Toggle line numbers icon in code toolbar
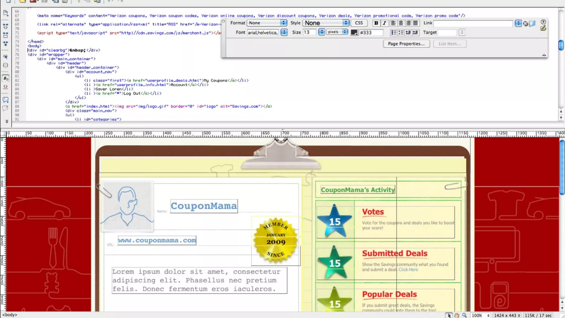 [6, 78]
